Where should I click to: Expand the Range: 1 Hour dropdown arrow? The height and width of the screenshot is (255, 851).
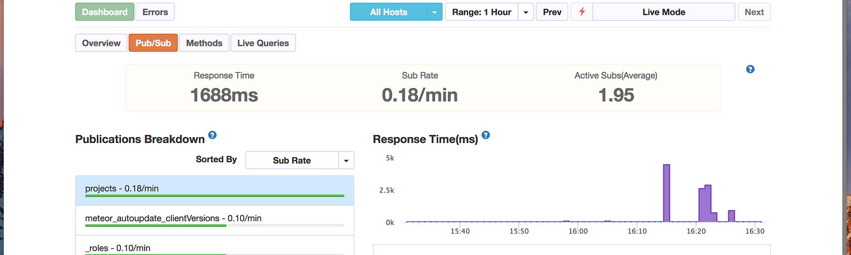pyautogui.click(x=526, y=12)
